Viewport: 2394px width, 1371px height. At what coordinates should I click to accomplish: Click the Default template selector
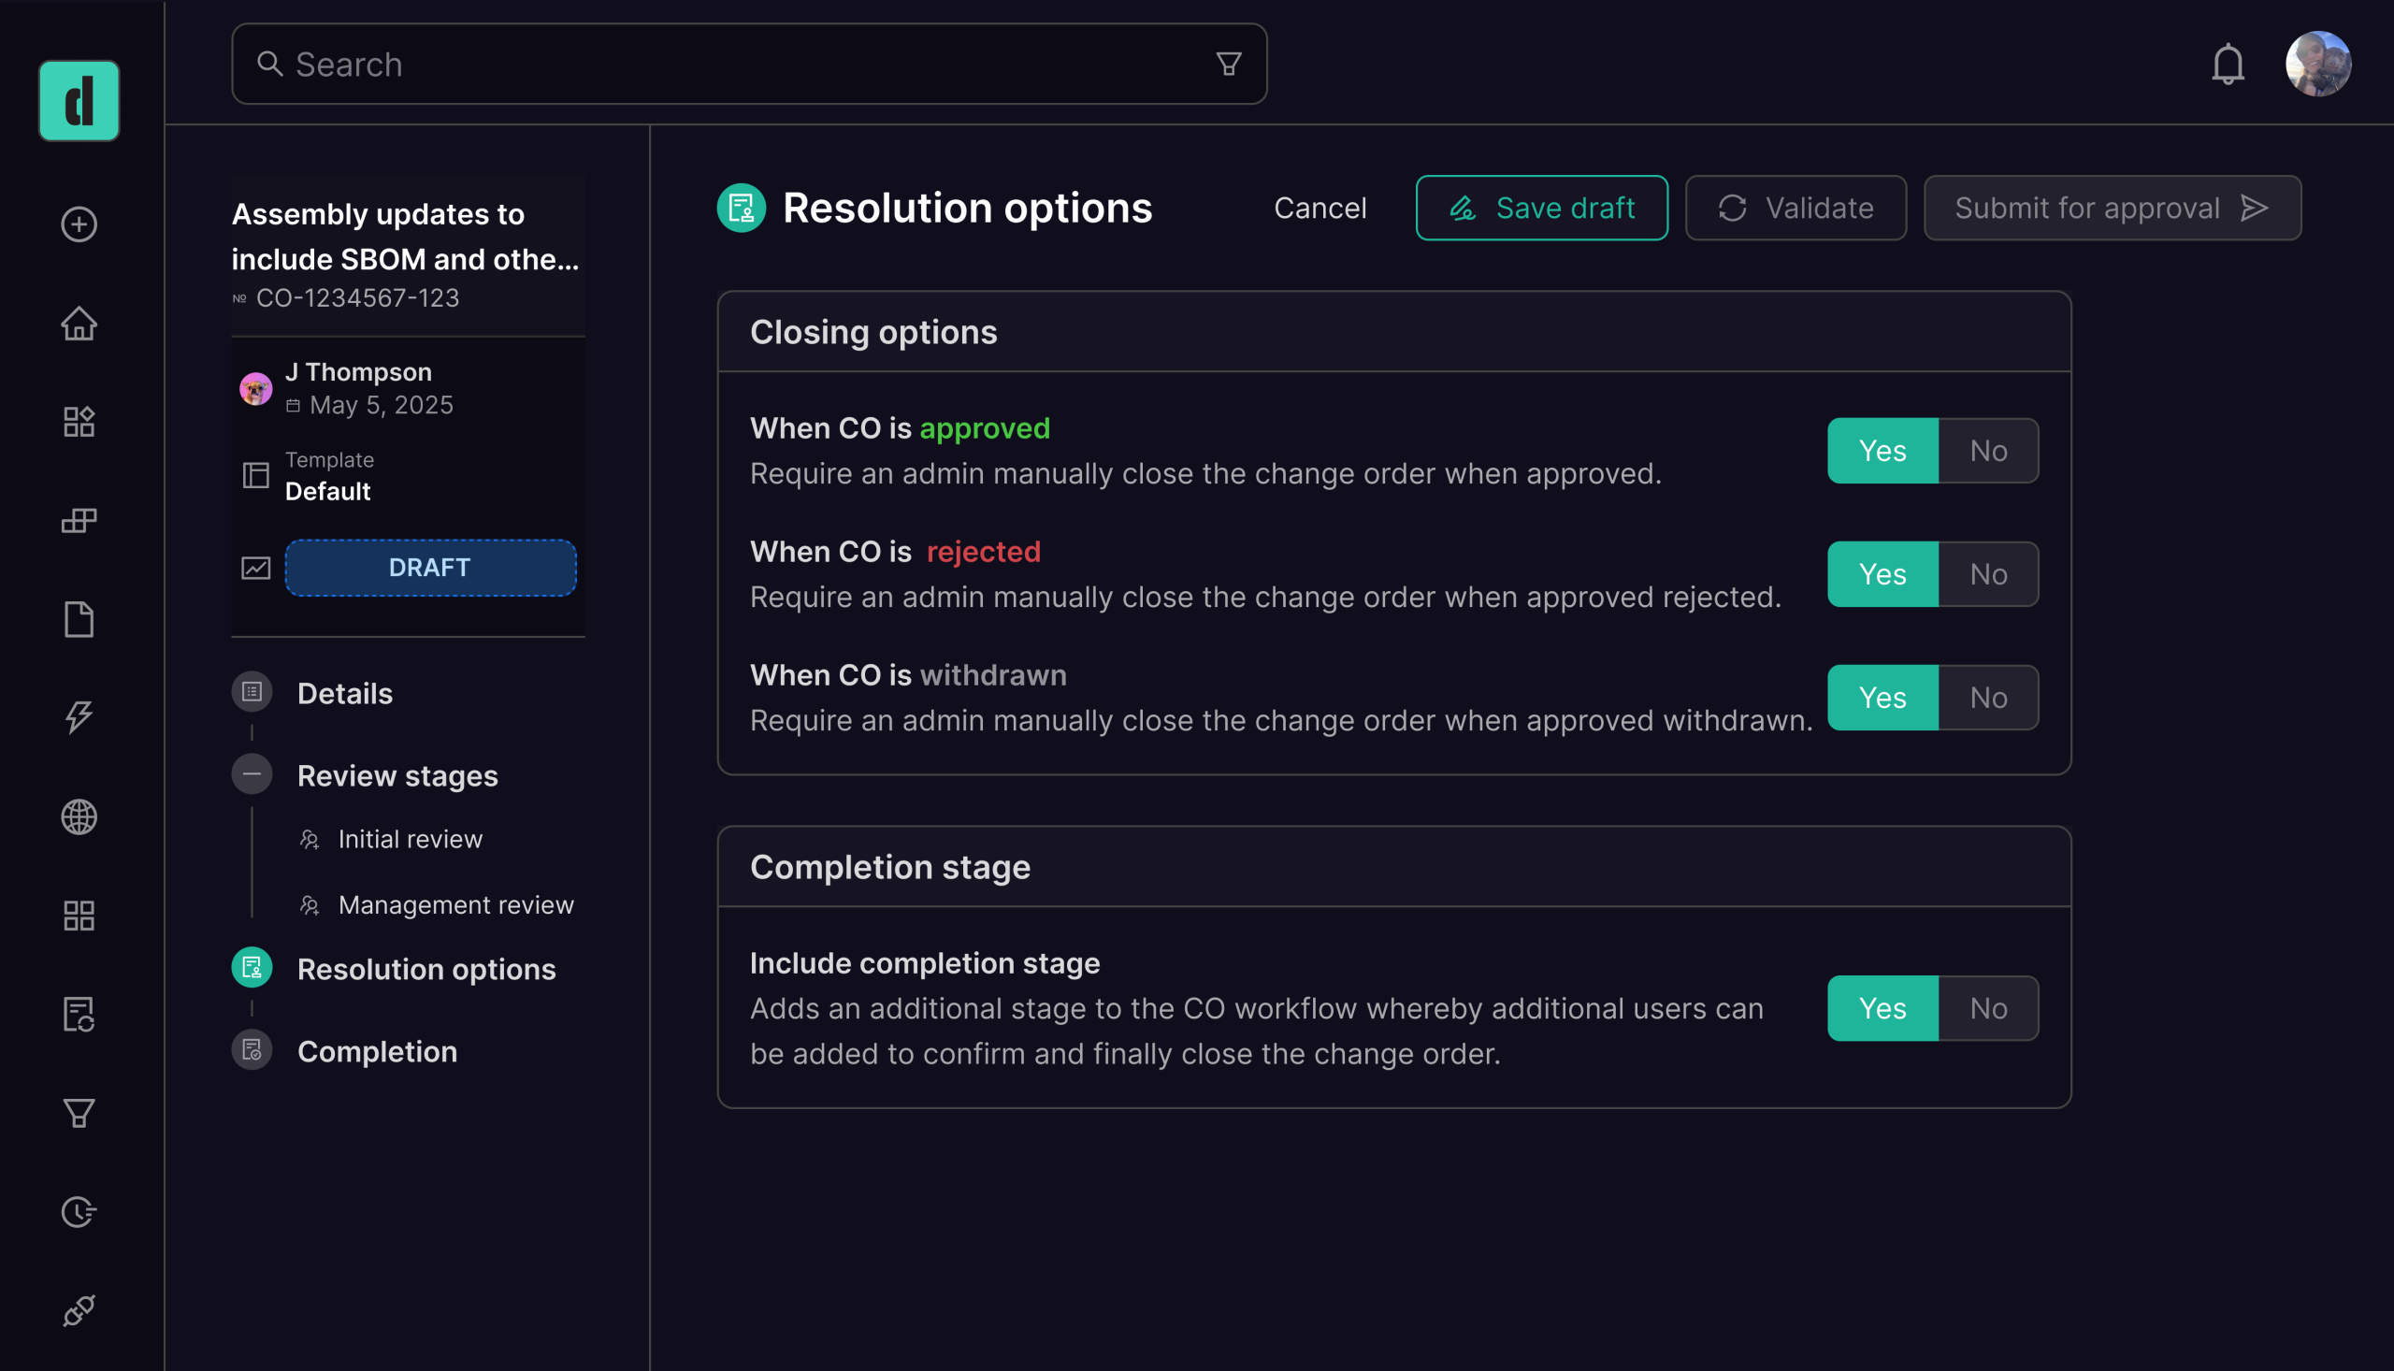(x=327, y=491)
